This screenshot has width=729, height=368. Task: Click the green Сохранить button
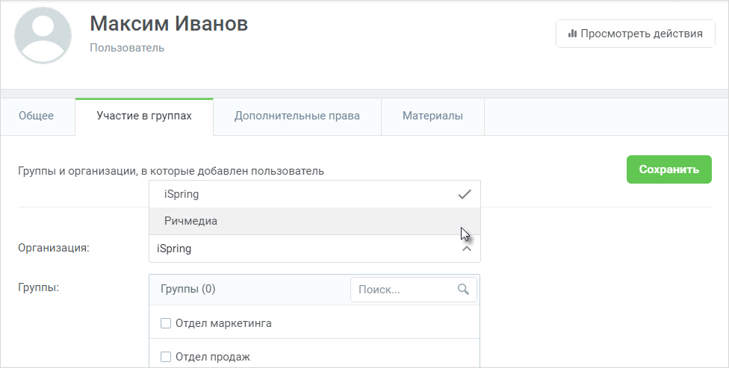(x=669, y=169)
